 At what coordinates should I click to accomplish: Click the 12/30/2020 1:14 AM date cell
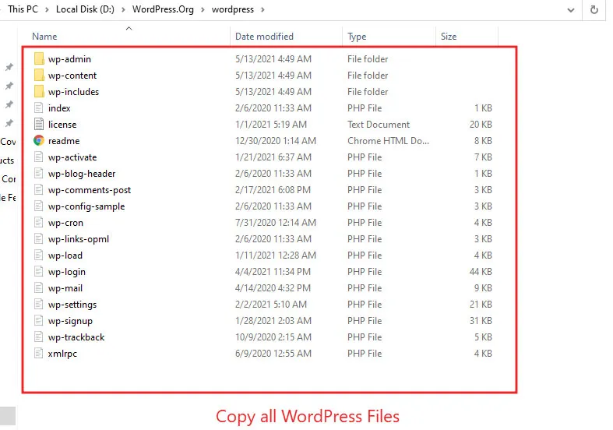coord(276,141)
